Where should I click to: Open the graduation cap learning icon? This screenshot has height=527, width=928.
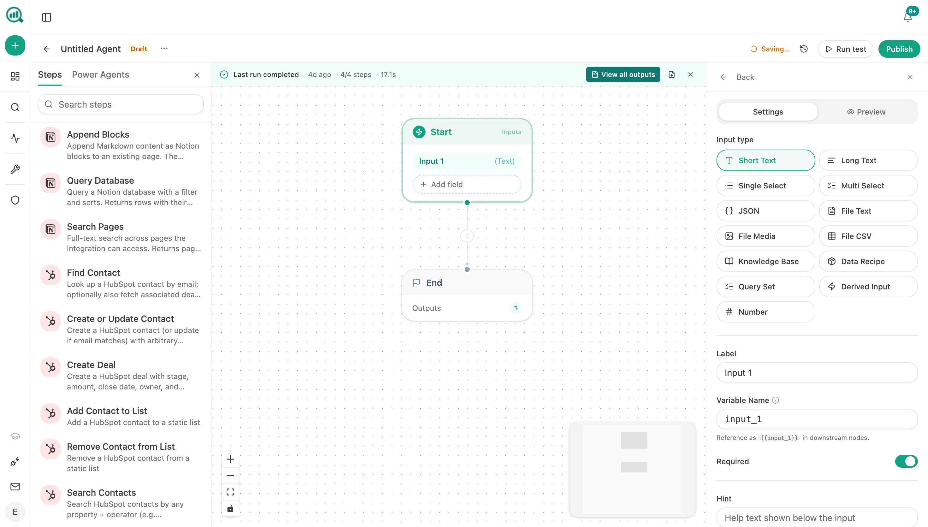pos(15,436)
